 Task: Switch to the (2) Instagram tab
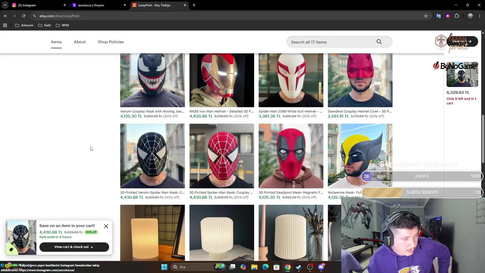[39, 5]
